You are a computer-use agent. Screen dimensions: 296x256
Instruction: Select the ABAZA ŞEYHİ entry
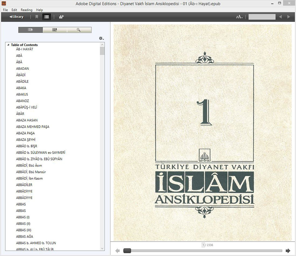(26, 140)
